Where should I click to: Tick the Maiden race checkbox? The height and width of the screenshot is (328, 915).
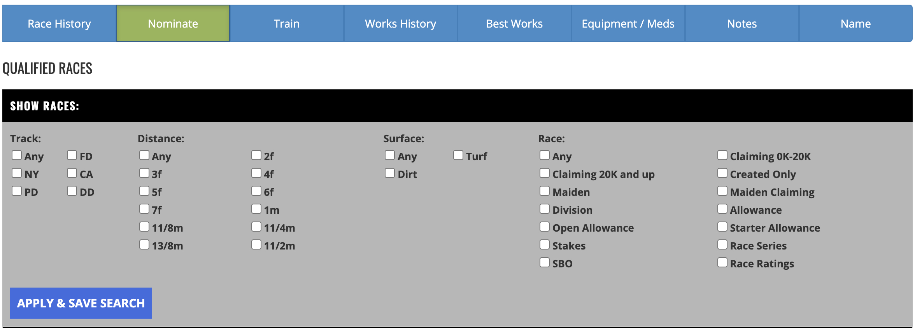pos(545,191)
